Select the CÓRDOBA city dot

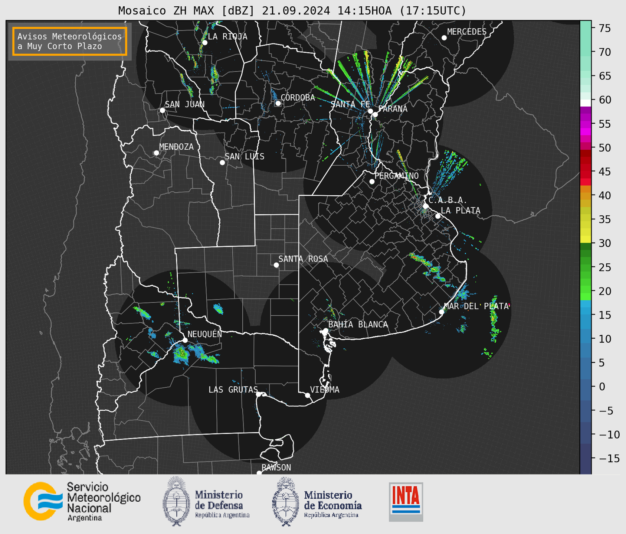[278, 103]
